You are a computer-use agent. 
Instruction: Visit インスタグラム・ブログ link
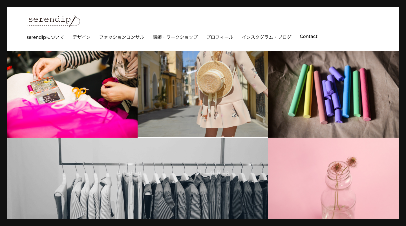[266, 37]
